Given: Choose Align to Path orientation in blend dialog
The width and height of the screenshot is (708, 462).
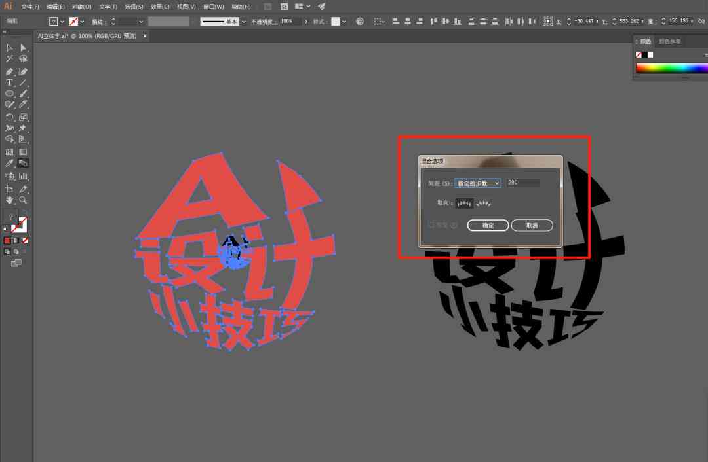Looking at the screenshot, I should (484, 204).
